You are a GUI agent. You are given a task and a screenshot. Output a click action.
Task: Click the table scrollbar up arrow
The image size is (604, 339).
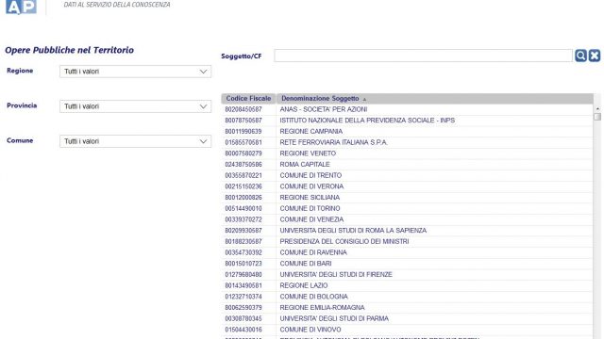pyautogui.click(x=597, y=109)
